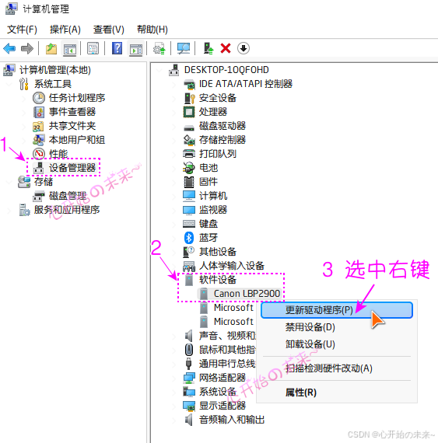Select the 软件设备 category
Image resolution: width=438 pixels, height=443 pixels.
click(x=218, y=280)
